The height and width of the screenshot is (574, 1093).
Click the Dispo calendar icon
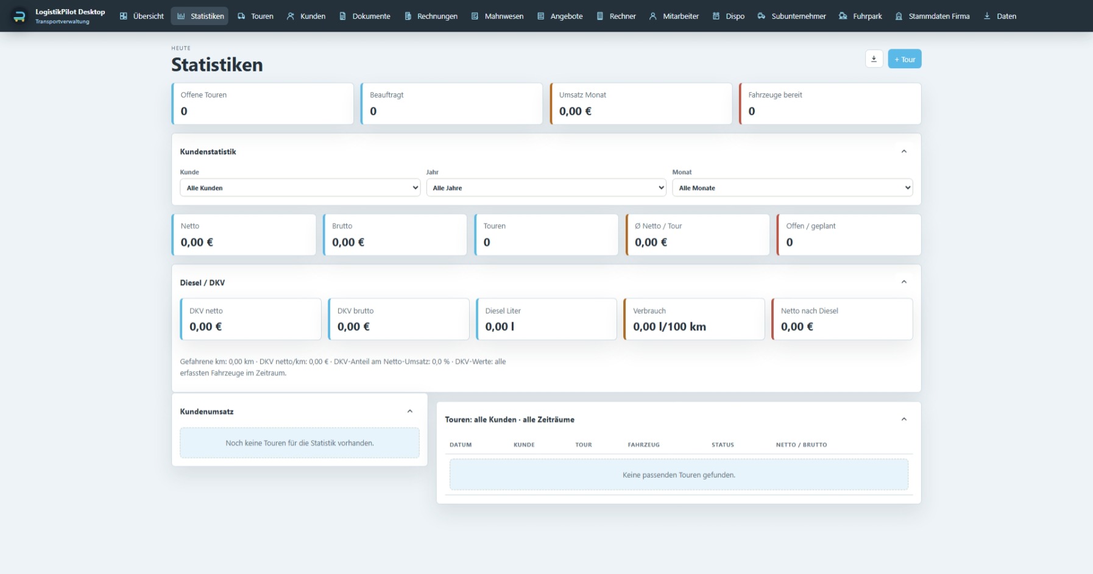[716, 16]
